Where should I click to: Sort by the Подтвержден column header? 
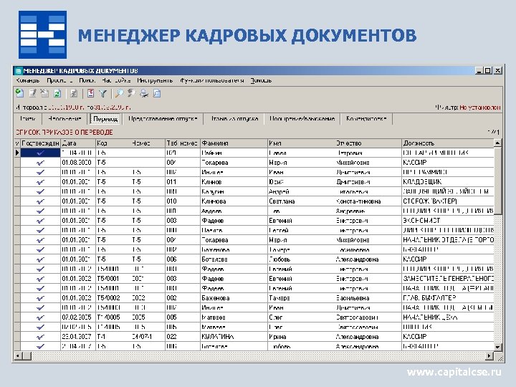pos(40,143)
